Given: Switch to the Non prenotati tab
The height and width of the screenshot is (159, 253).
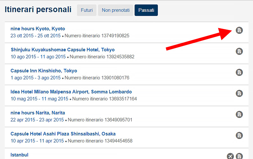Looking at the screenshot, I should (x=116, y=10).
